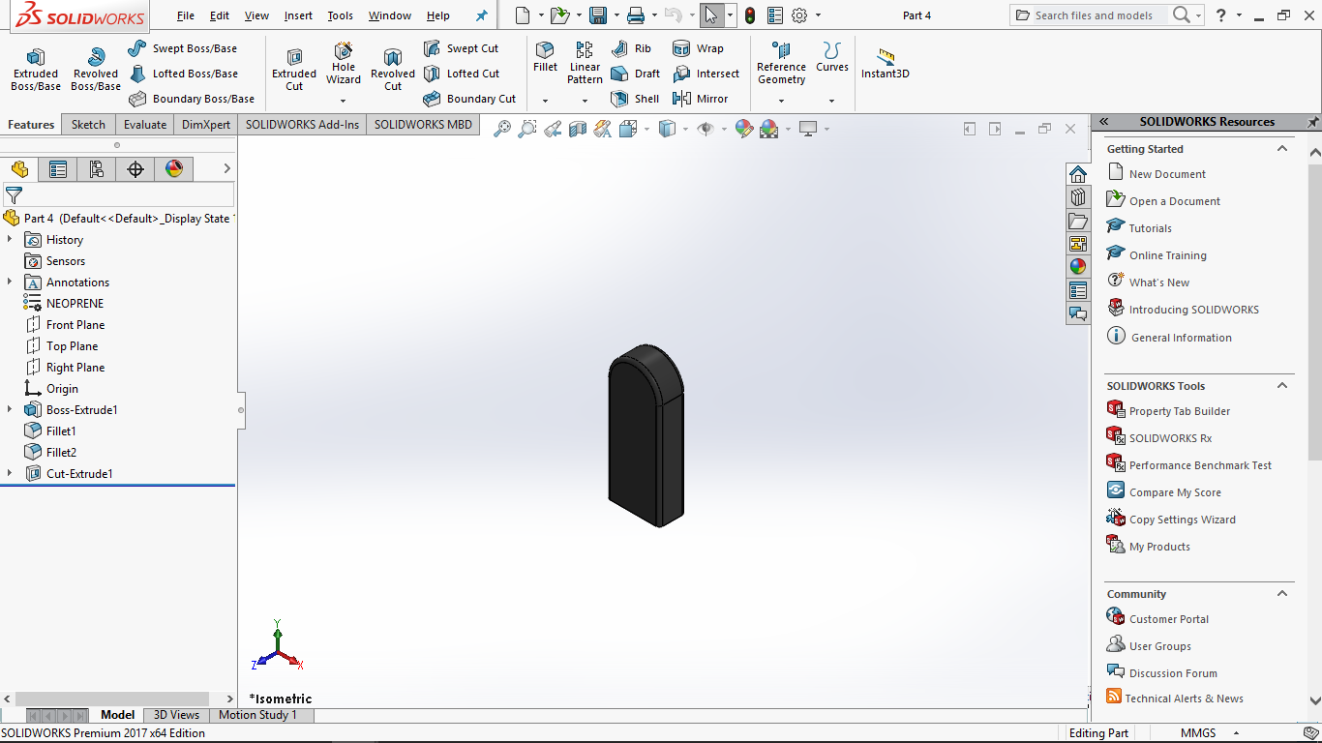The height and width of the screenshot is (743, 1322).
Task: Open the Appearances color wheel task pane tab
Action: (1078, 266)
